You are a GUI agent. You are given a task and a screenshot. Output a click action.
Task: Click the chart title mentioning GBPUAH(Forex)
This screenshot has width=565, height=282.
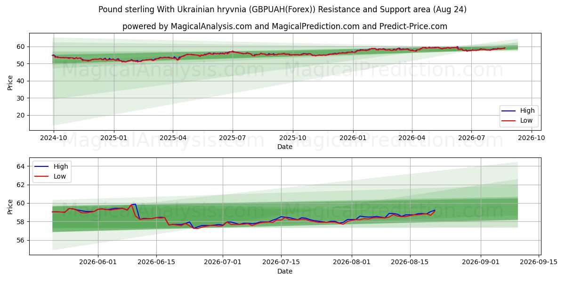tap(282, 9)
